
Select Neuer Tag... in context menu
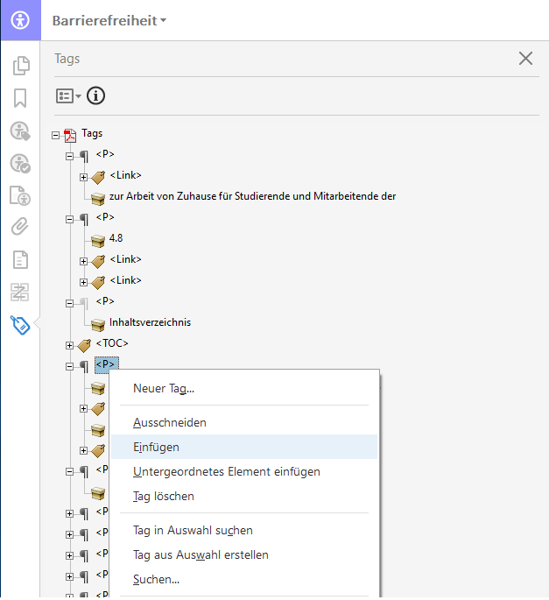163,388
